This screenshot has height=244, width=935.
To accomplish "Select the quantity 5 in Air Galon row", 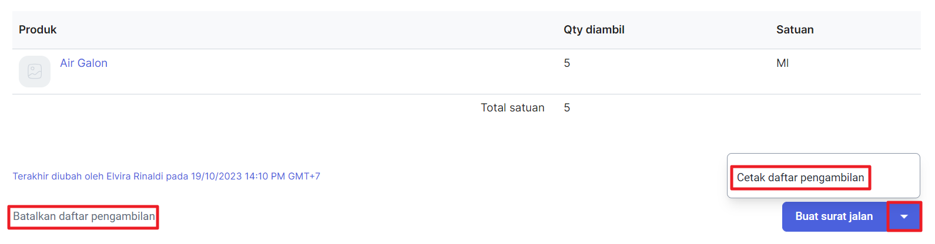I will point(567,63).
